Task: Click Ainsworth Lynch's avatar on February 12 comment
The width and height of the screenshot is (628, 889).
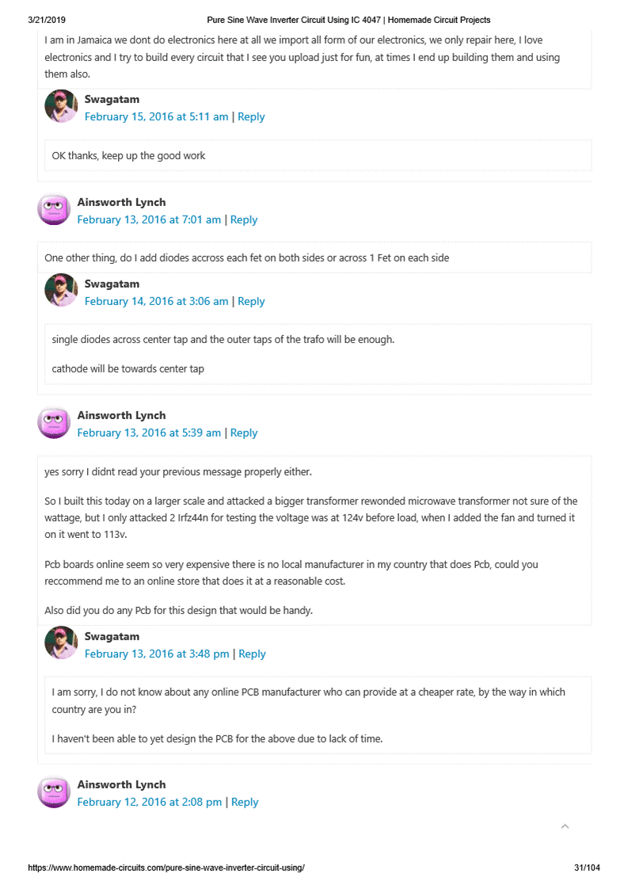Action: click(x=54, y=792)
